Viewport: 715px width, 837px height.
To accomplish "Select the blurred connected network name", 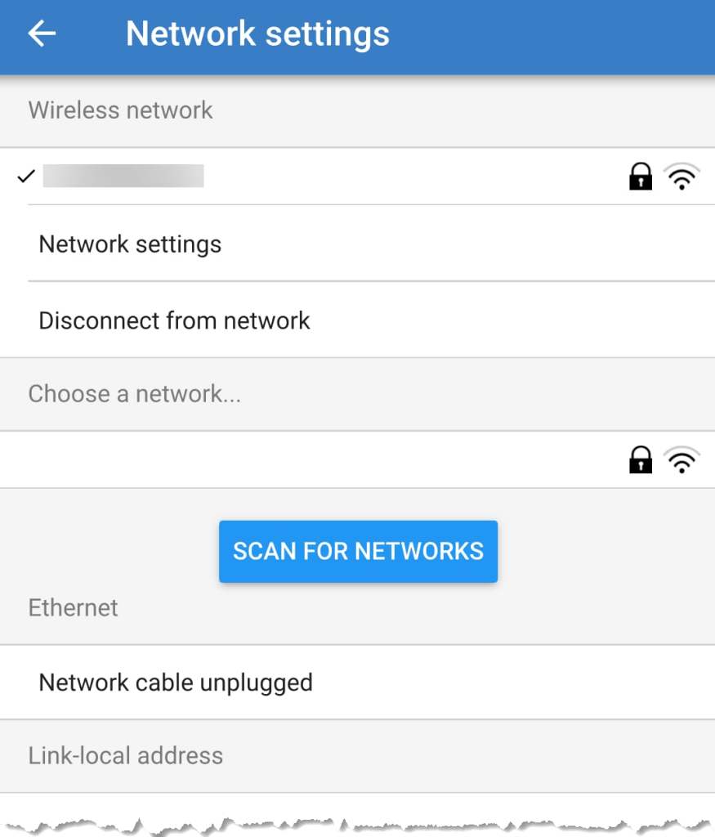I will [123, 176].
